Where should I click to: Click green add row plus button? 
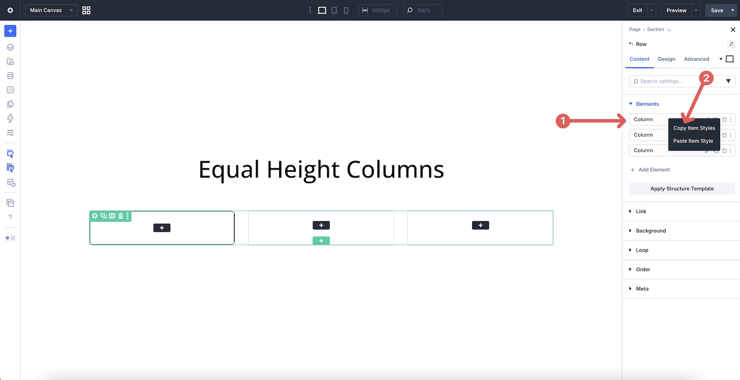tap(321, 241)
